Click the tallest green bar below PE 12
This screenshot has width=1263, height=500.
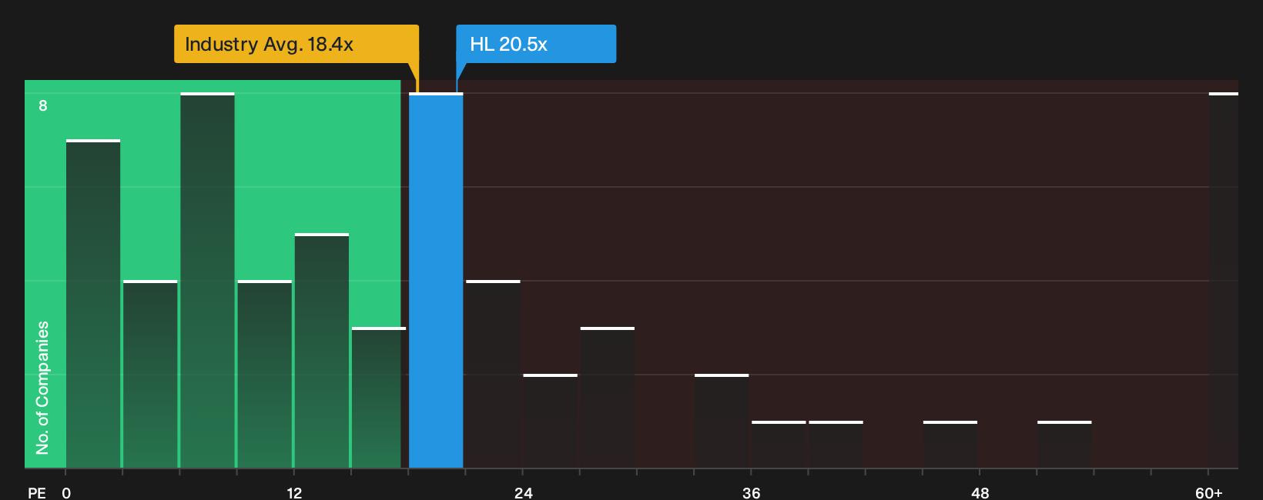click(x=208, y=281)
